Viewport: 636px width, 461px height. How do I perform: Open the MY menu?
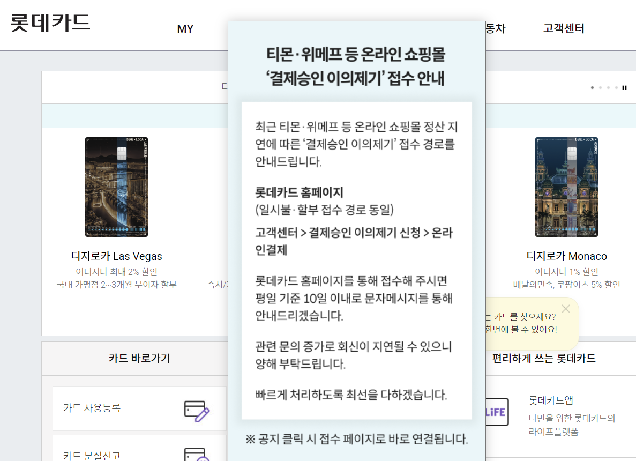coord(185,28)
